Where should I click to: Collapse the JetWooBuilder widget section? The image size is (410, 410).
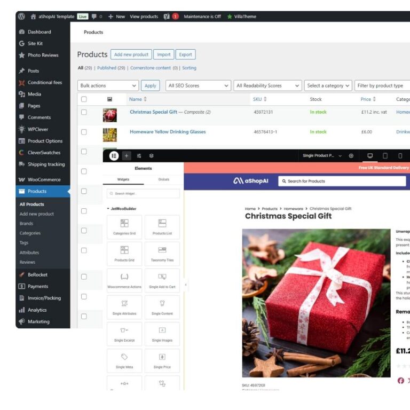[x=122, y=209]
